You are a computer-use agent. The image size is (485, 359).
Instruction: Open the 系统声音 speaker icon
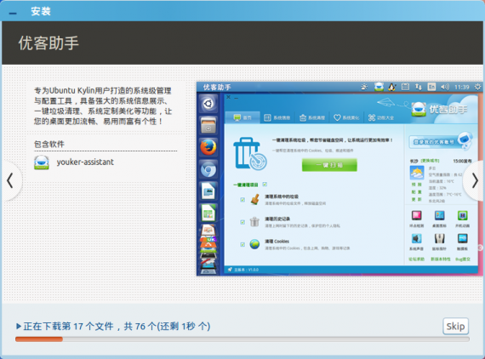tap(416, 238)
